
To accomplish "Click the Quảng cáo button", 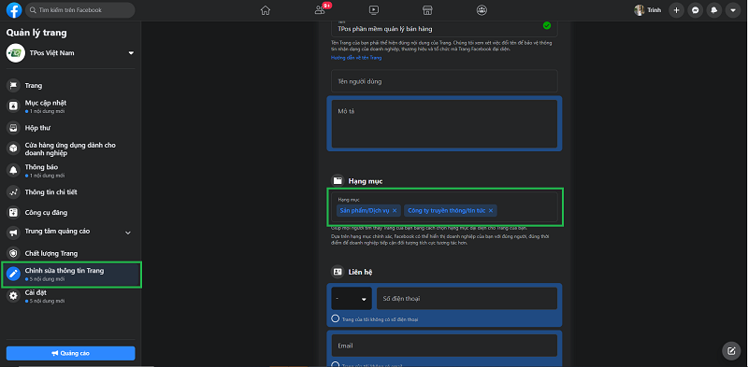I will tap(71, 353).
